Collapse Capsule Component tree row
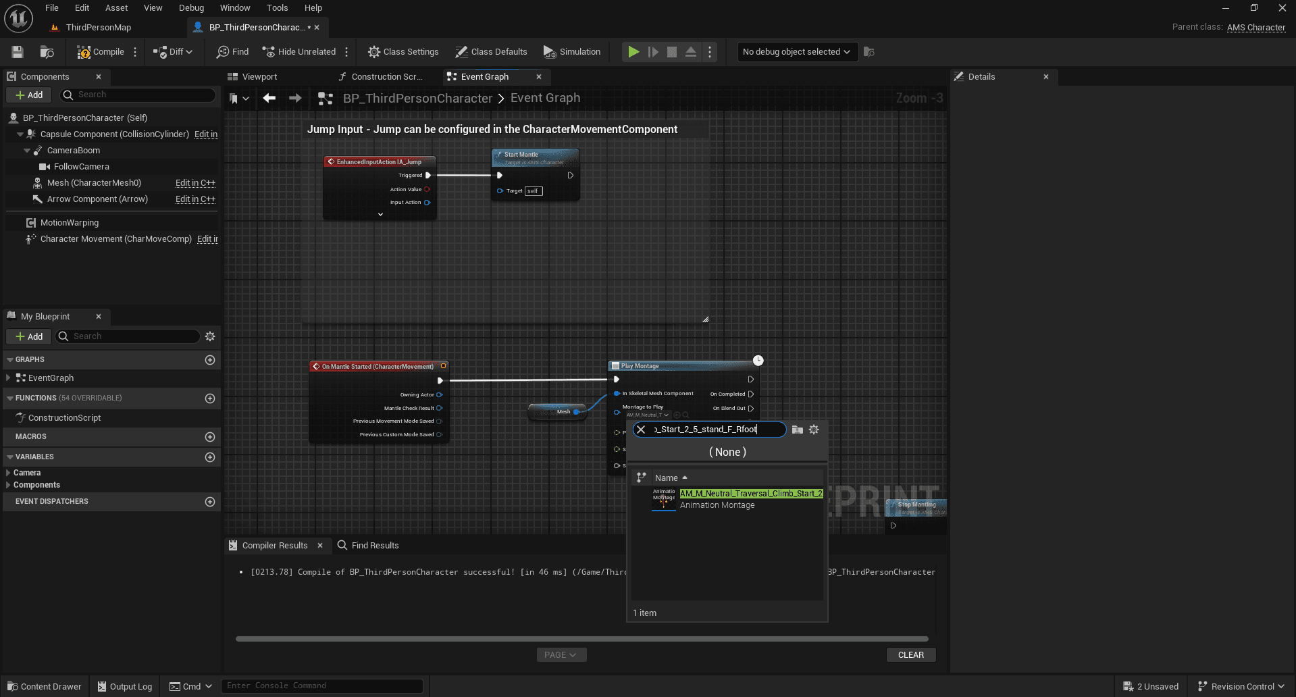The image size is (1296, 697). coord(20,134)
